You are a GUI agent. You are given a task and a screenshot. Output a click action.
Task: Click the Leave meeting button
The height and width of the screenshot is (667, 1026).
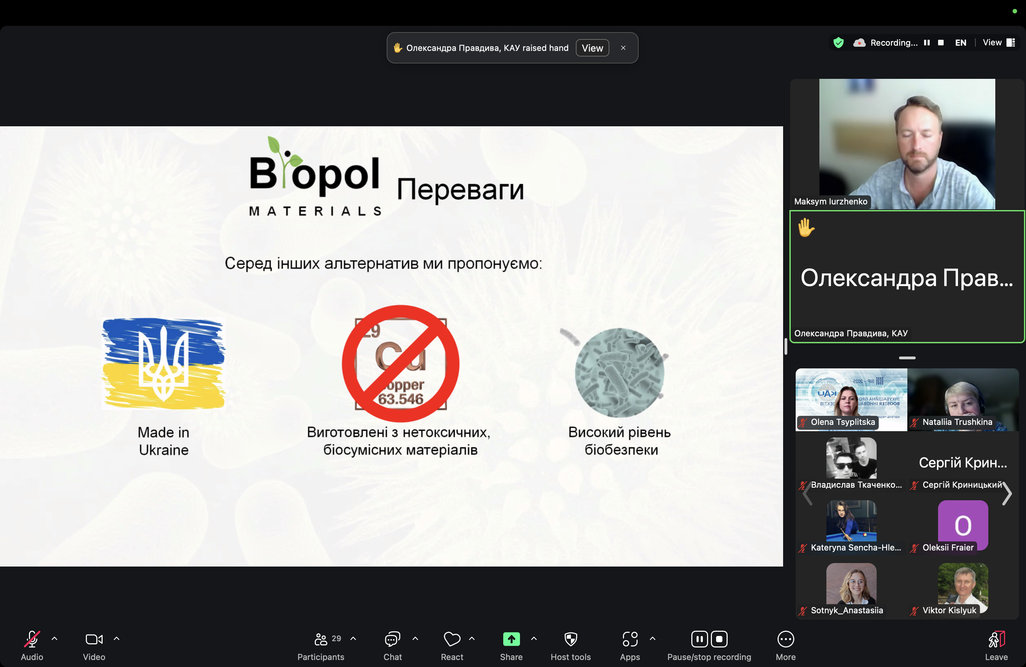tap(996, 645)
